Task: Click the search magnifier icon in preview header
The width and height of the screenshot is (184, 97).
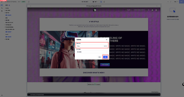Action: (149, 10)
